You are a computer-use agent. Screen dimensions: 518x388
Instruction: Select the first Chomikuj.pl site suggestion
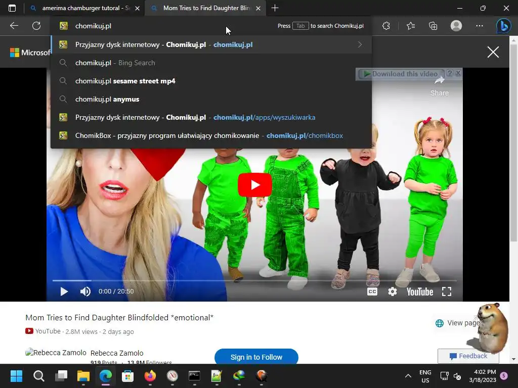[211, 44]
